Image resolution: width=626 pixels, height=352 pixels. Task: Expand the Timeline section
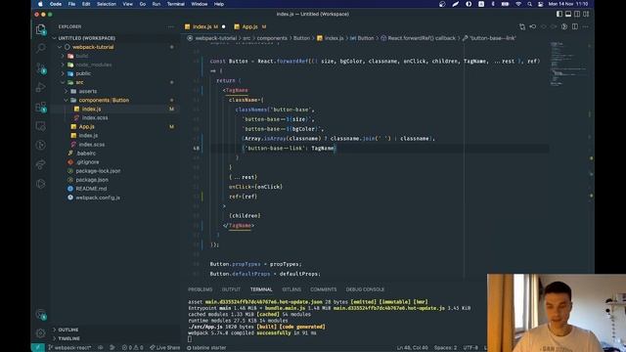(x=68, y=338)
